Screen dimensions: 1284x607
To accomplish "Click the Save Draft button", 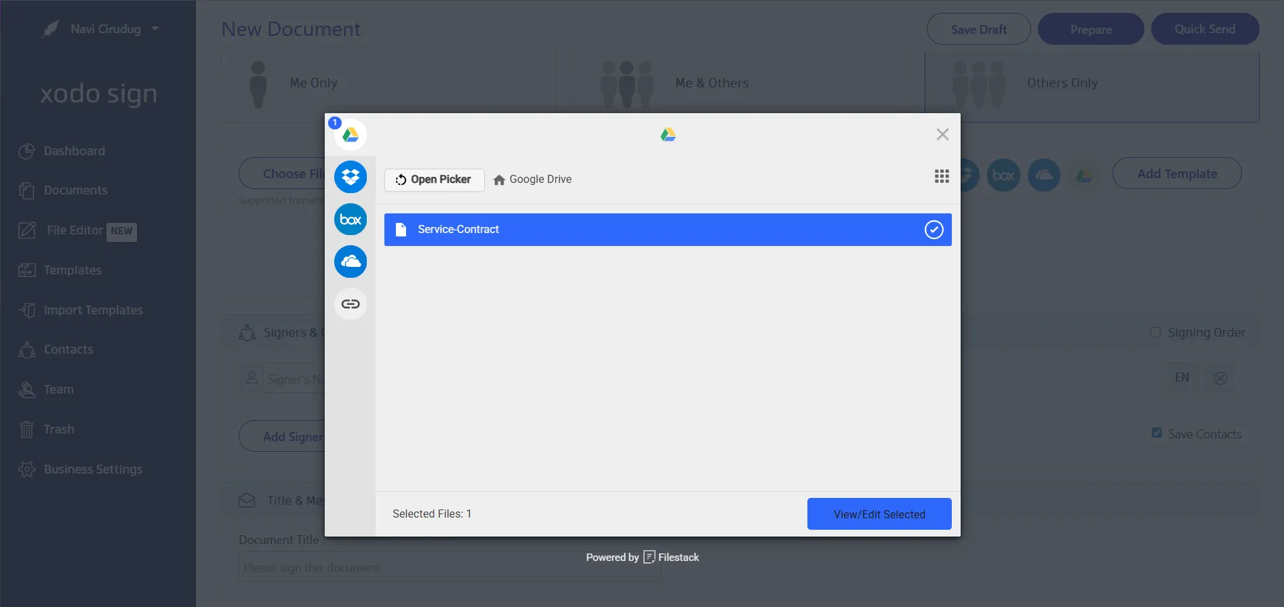I will pyautogui.click(x=978, y=29).
